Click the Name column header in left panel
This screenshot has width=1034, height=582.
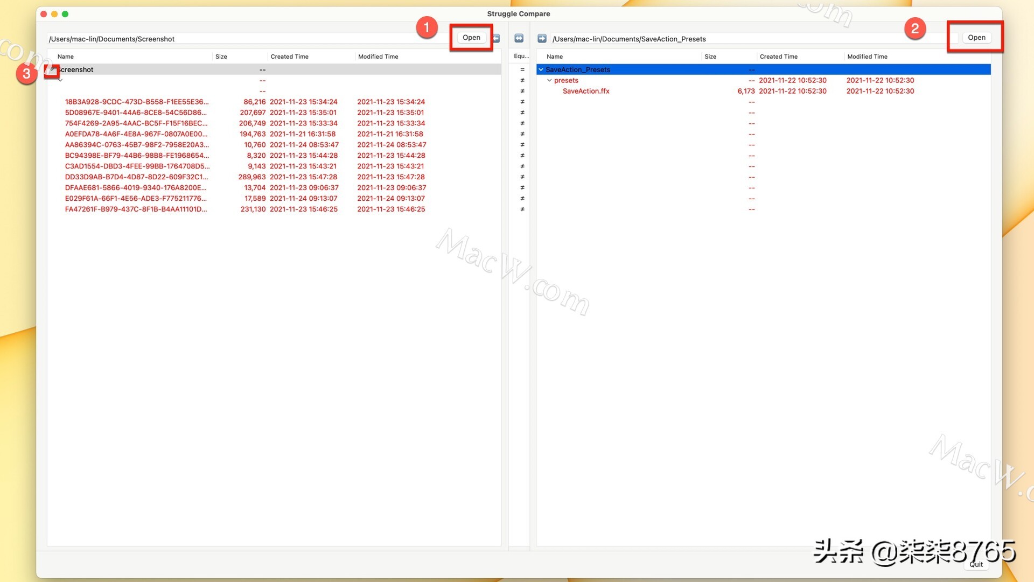[x=65, y=56]
